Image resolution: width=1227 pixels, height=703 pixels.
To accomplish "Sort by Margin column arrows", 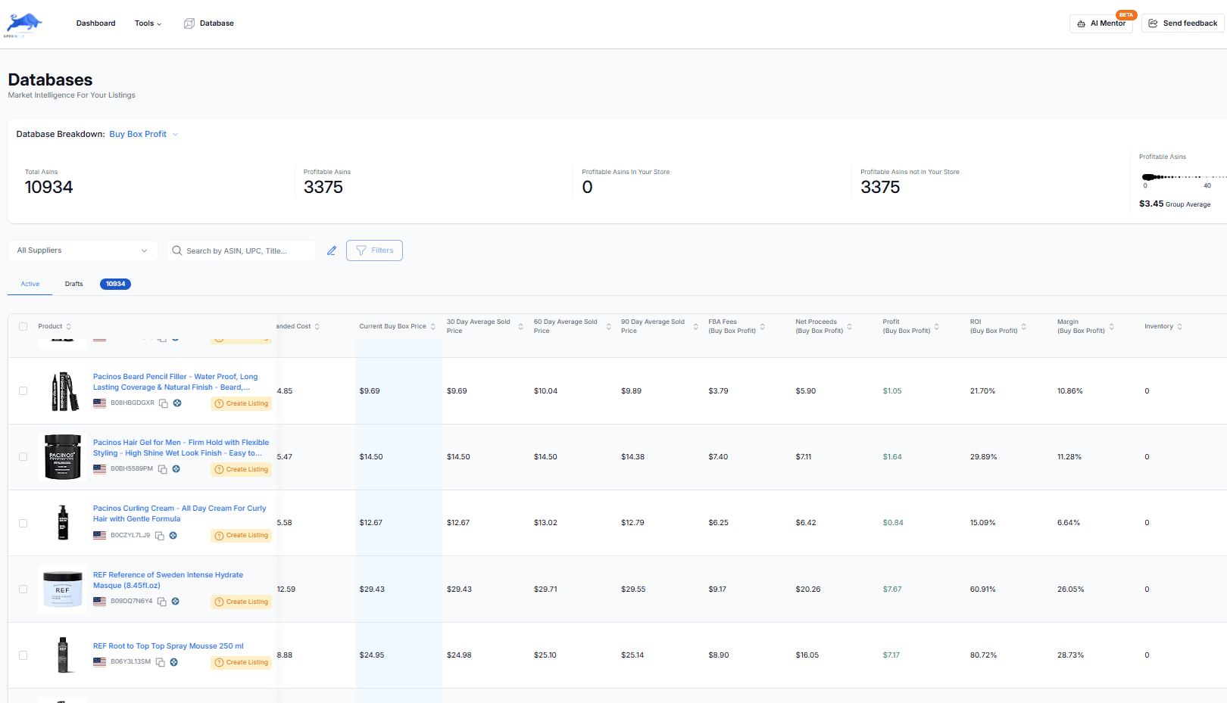I will coord(1112,327).
